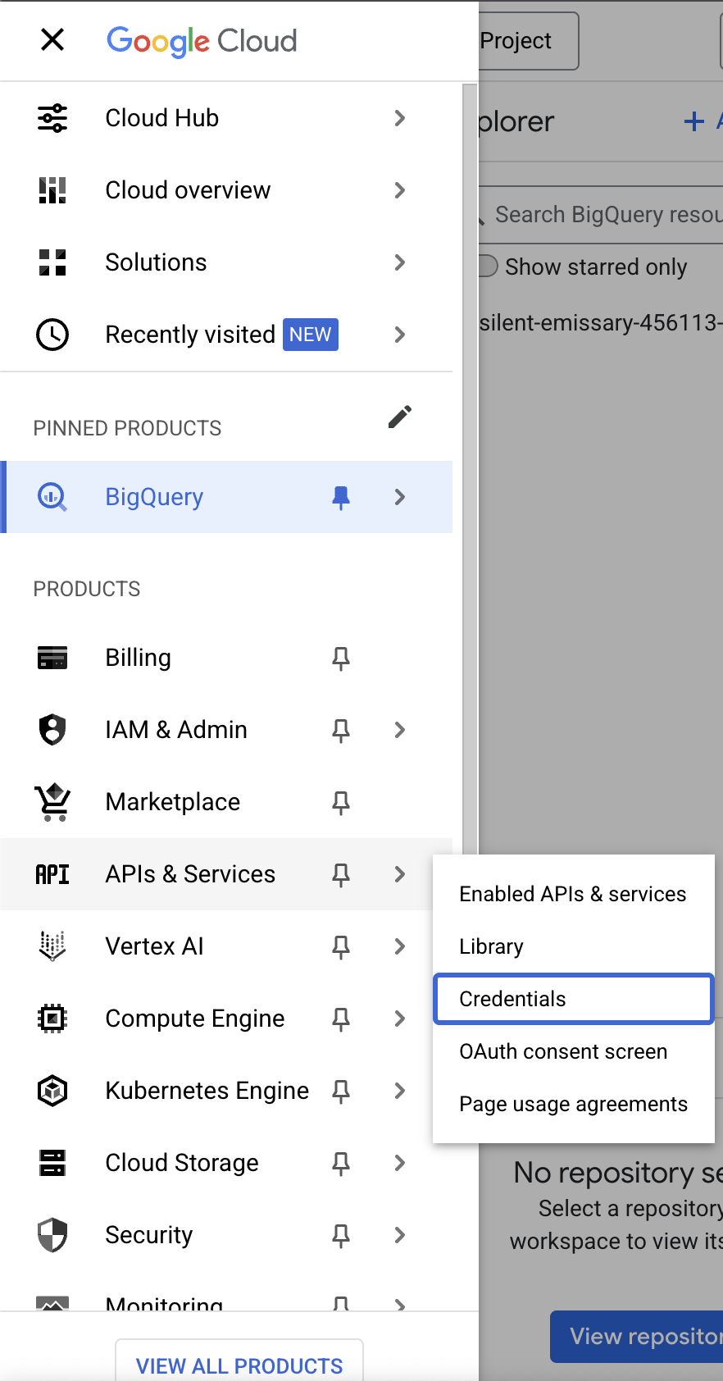The height and width of the screenshot is (1381, 723).
Task: Click the Project selector button
Action: (528, 41)
